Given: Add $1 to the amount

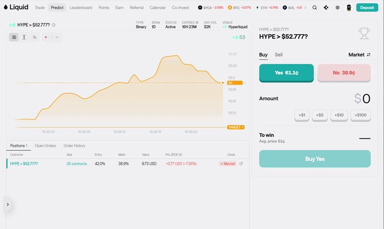Looking at the screenshot, I should point(302,115).
